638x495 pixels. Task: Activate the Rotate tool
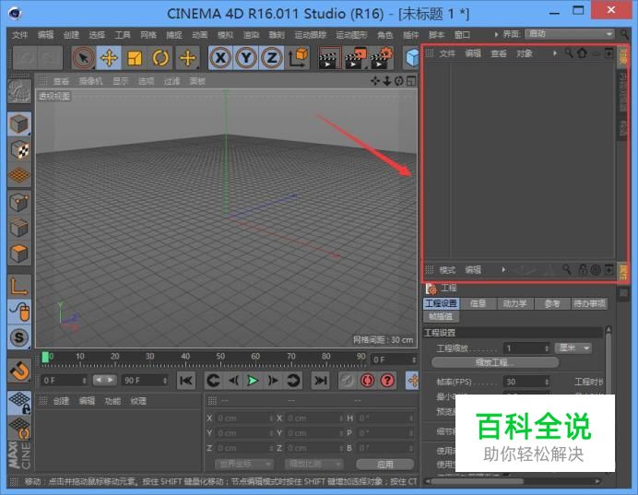[160, 58]
